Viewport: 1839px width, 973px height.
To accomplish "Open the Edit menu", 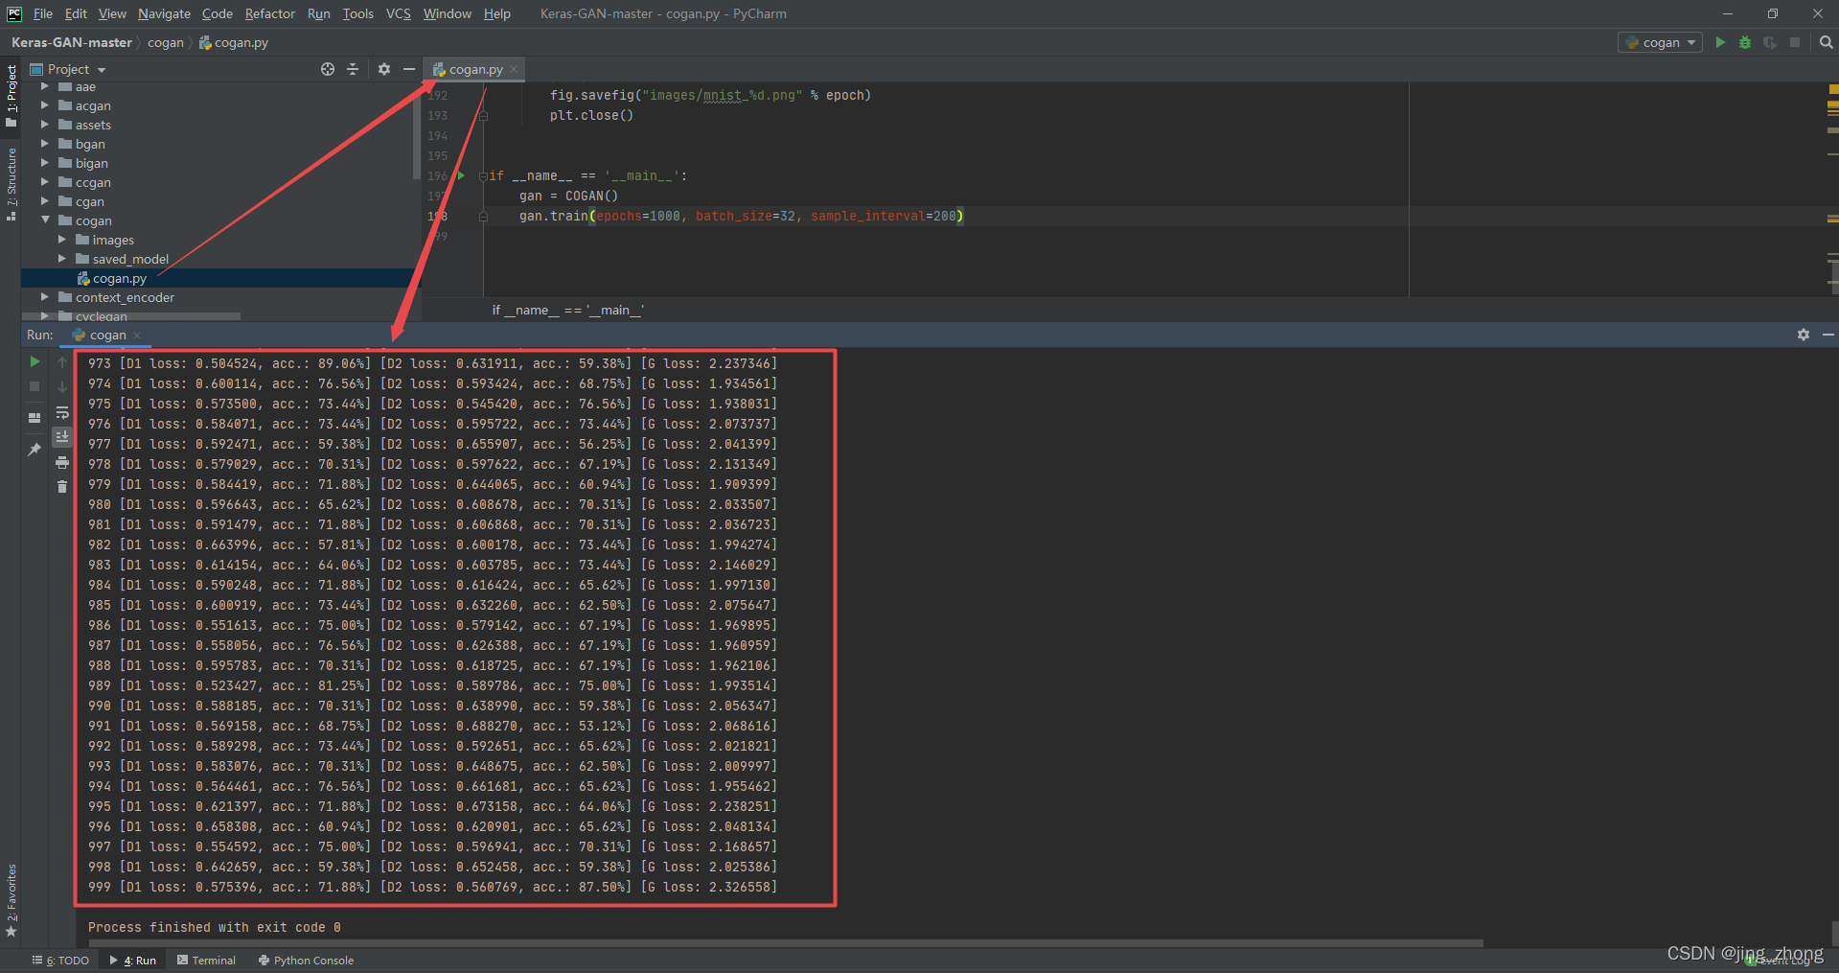I will click(x=76, y=13).
